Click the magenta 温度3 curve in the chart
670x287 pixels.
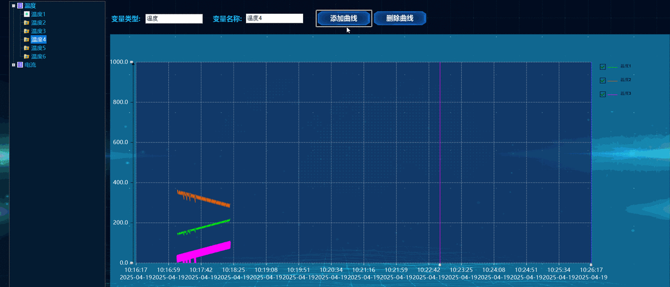coord(204,252)
